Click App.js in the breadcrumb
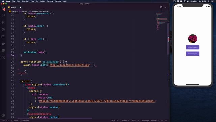Viewport: 216px width, 122px height. coord(14,11)
